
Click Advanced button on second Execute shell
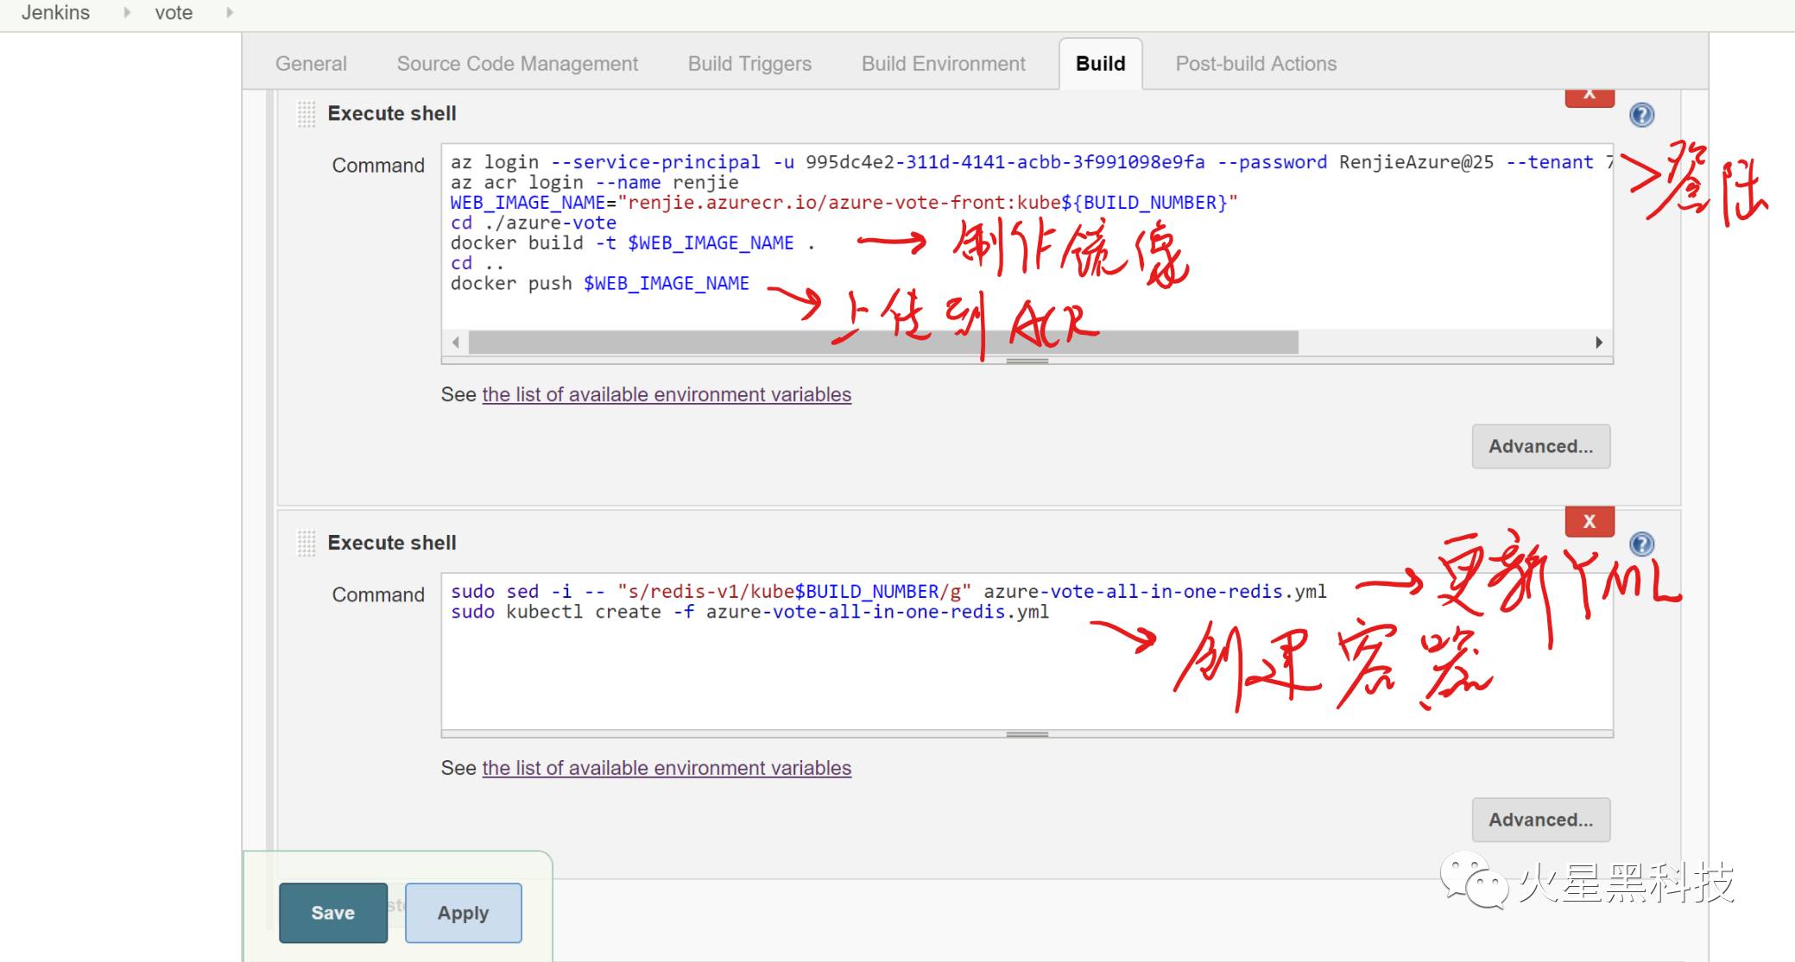(x=1539, y=820)
